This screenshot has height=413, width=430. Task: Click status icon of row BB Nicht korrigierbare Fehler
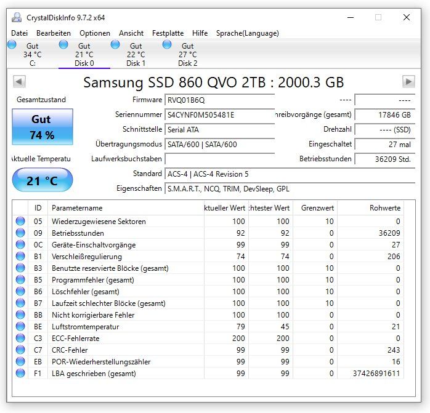pyautogui.click(x=20, y=315)
